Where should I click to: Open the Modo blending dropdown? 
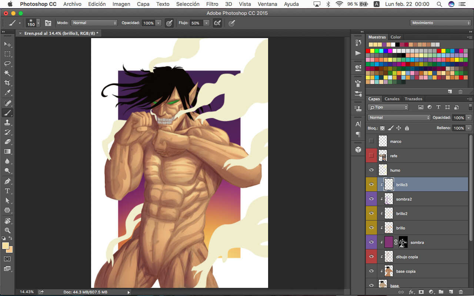[x=94, y=23]
